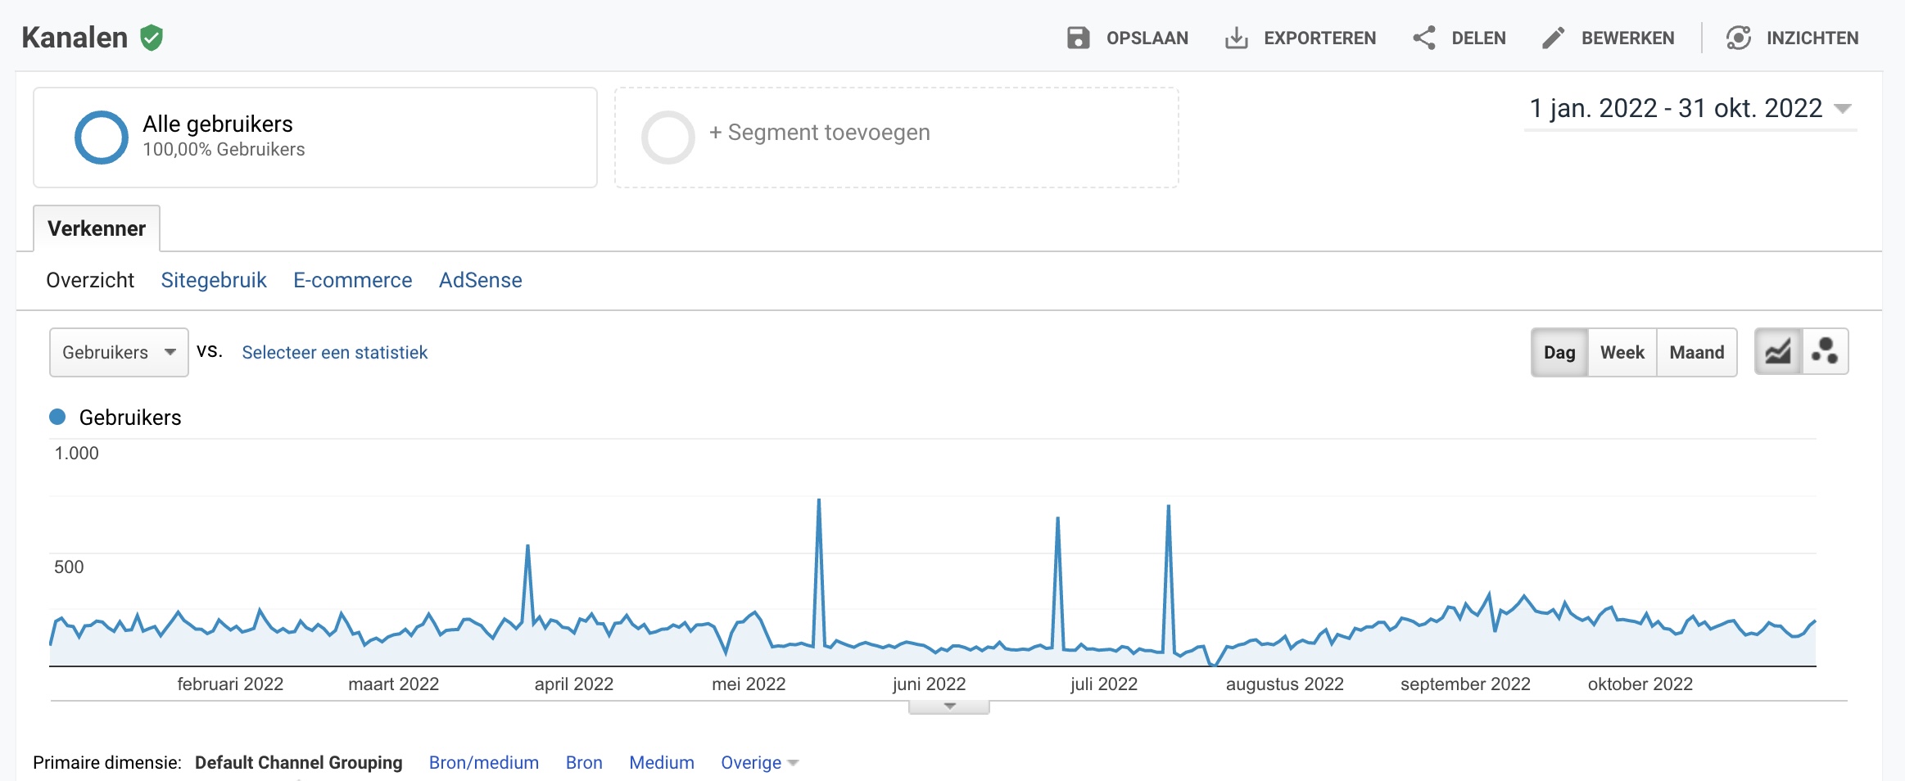Click the april 2022 axis label

574,684
